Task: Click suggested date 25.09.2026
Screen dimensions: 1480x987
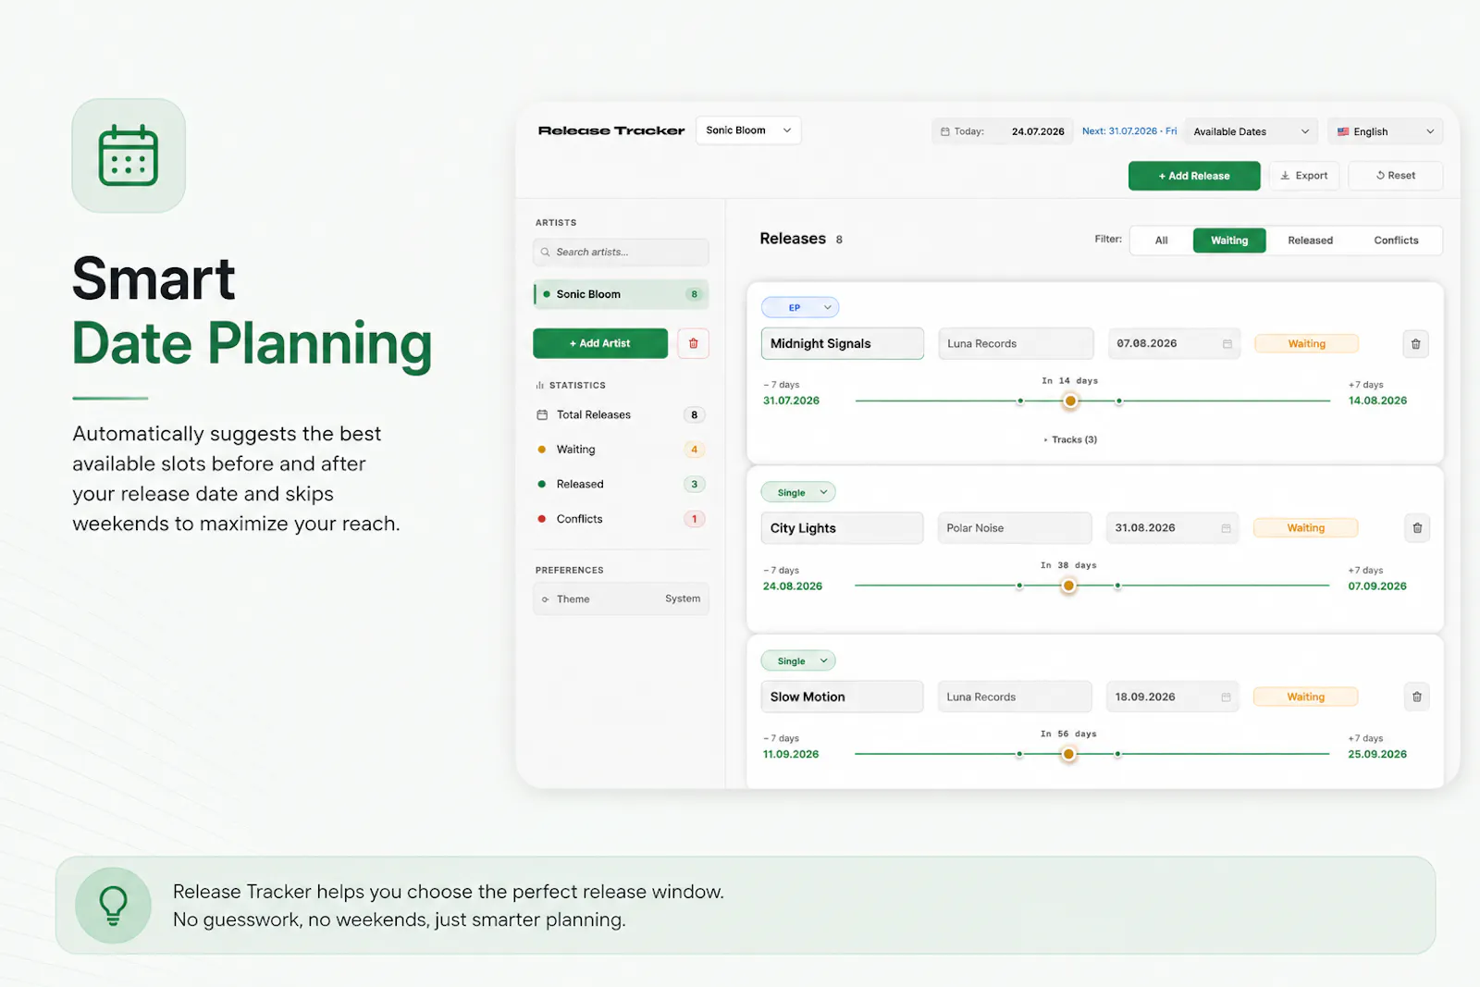Action: pos(1377,755)
